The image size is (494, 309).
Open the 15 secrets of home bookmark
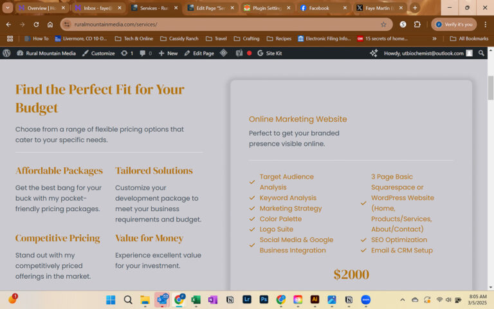click(383, 39)
